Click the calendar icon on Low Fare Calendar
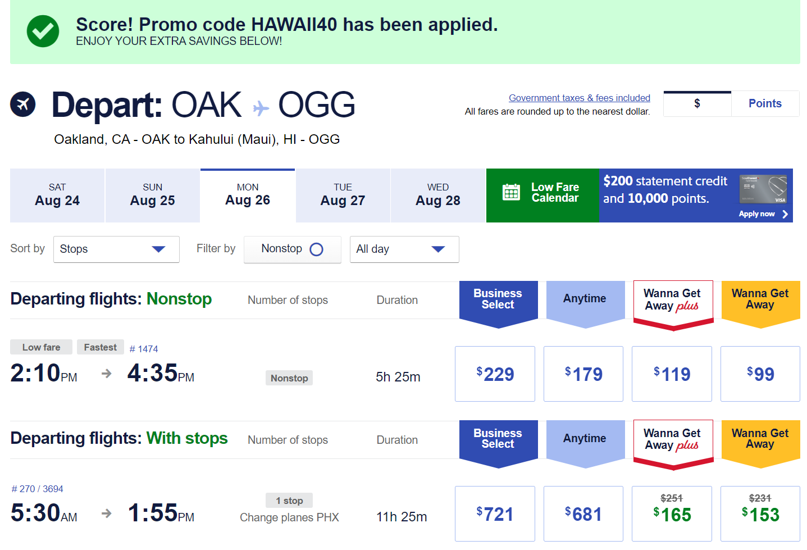Screen dimensions: 807x550 [x=512, y=192]
